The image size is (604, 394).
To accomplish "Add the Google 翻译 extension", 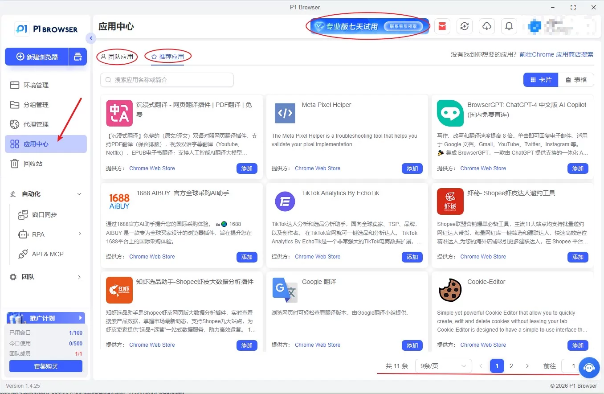I will 412,345.
